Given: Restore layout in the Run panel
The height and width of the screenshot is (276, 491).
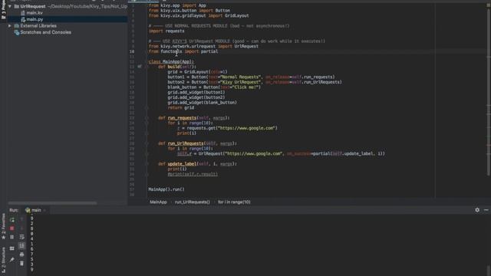Looking at the screenshot, I should click(x=12, y=248).
